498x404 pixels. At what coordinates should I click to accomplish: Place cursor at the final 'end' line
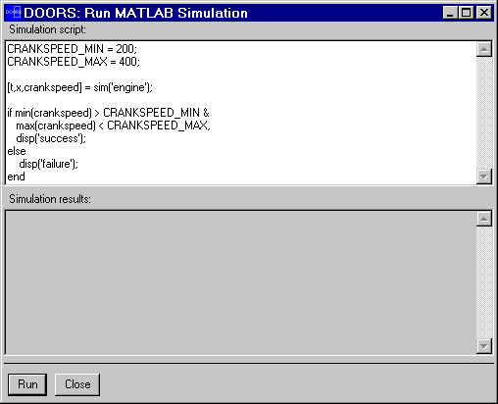tap(16, 177)
